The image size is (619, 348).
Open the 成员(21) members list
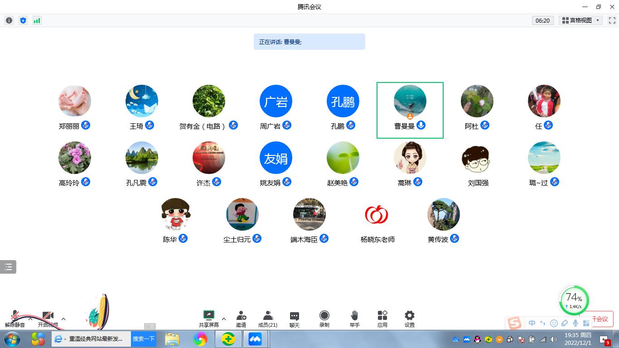tap(268, 319)
